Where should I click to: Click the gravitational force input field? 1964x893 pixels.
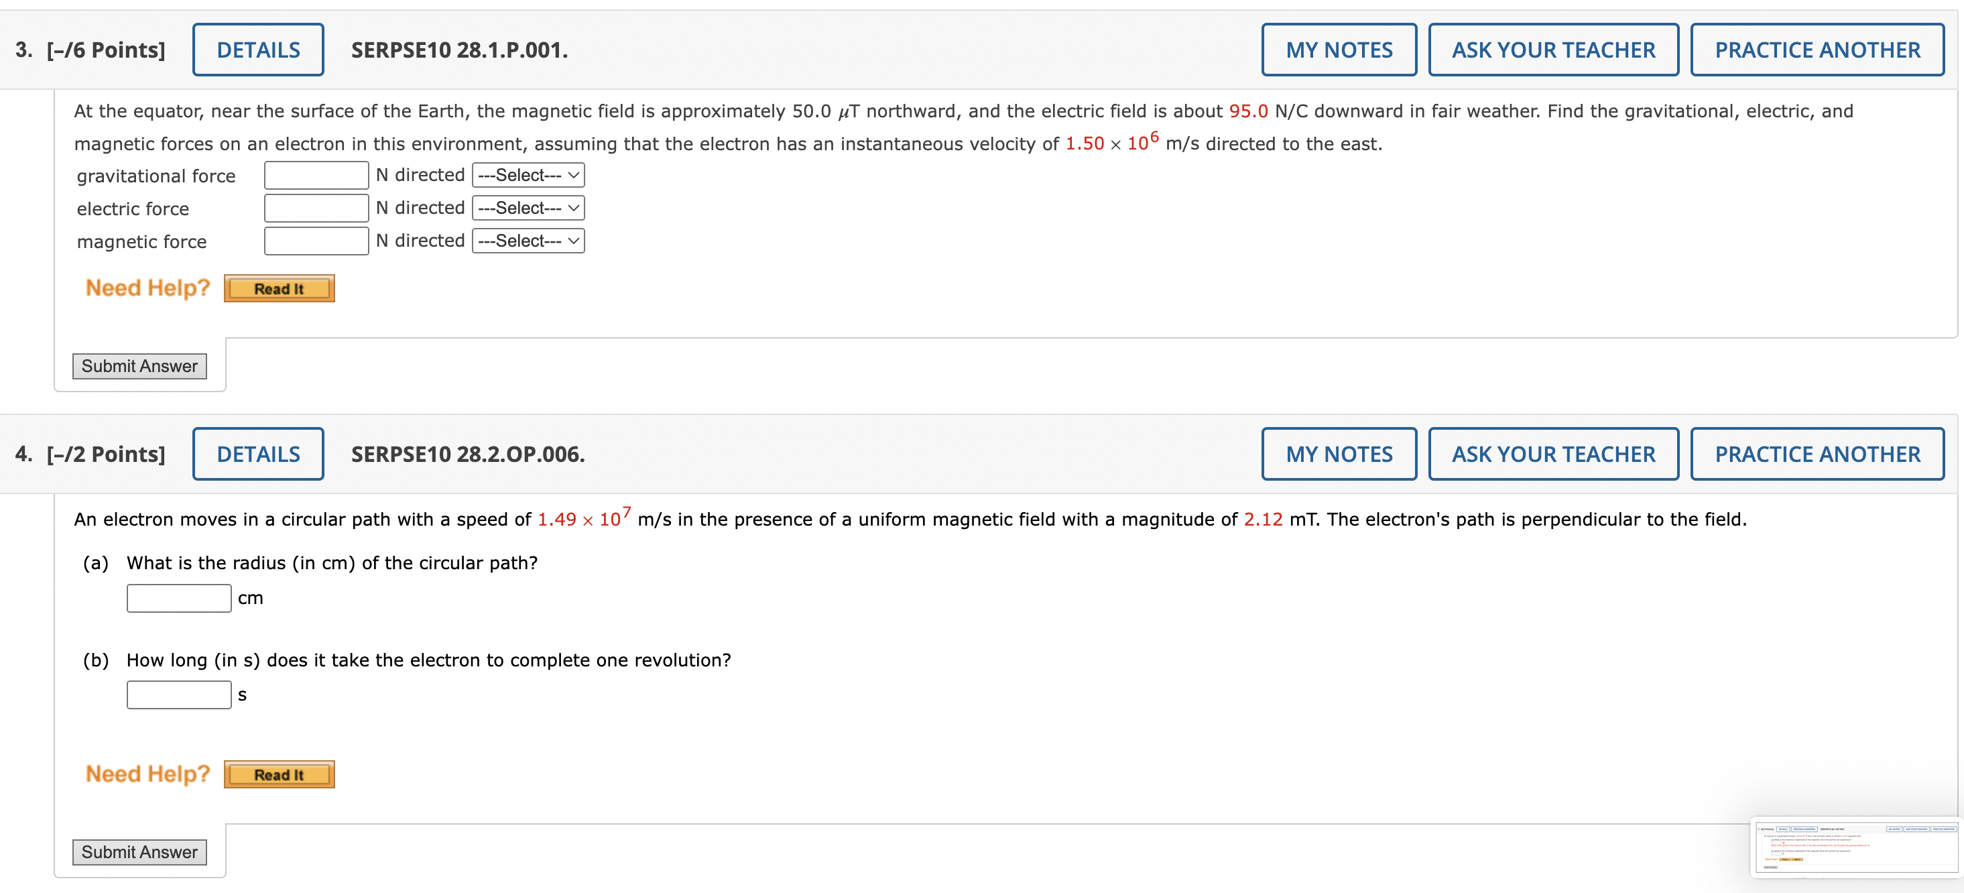coord(310,178)
